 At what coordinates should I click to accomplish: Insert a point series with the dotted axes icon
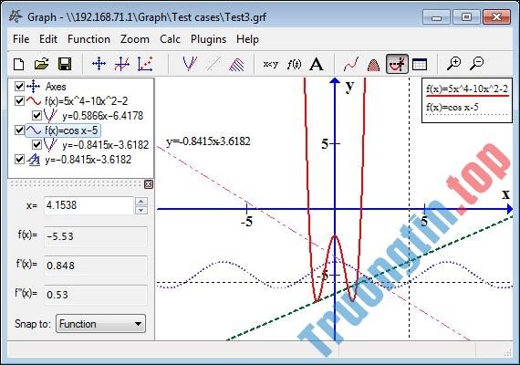145,64
